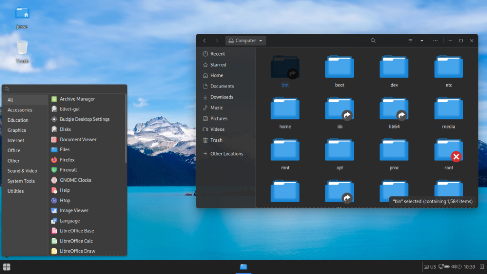Select the Accessories category
The height and width of the screenshot is (274, 487).
(x=21, y=110)
